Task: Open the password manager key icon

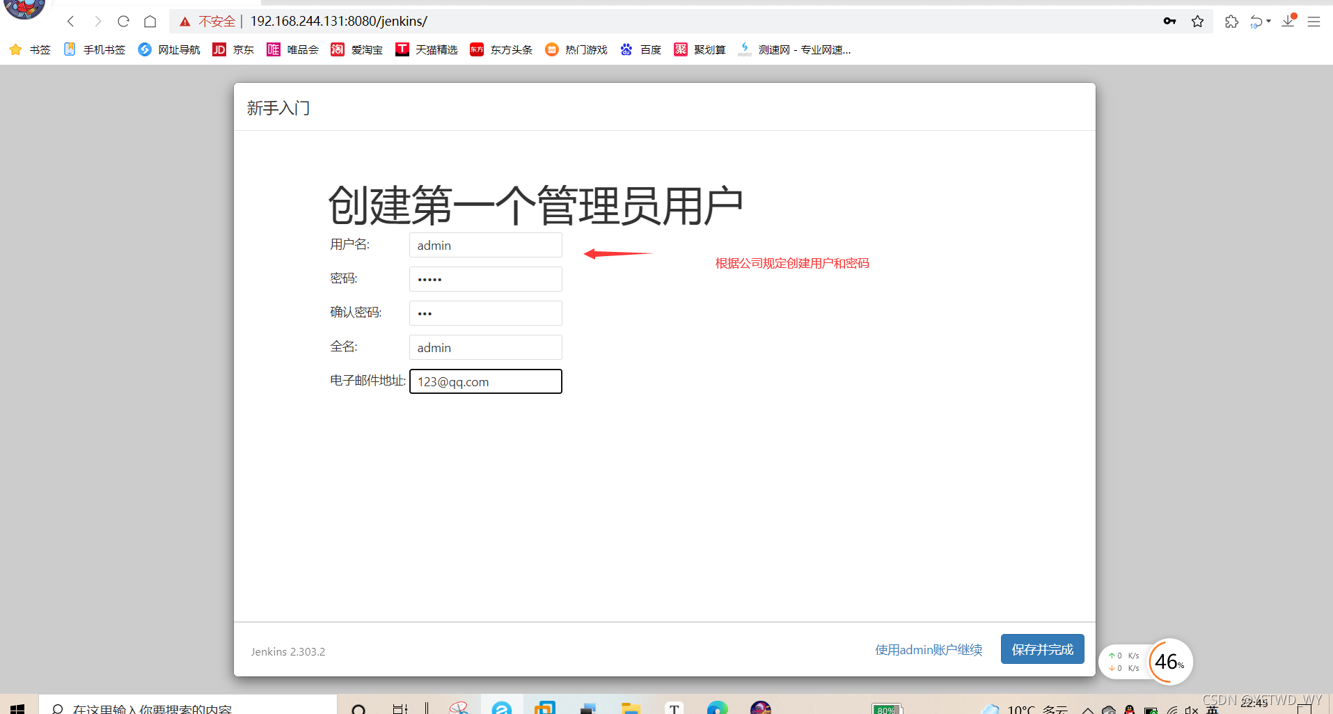Action: [x=1170, y=21]
